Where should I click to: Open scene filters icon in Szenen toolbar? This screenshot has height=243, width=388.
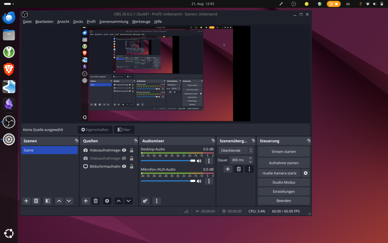(x=47, y=201)
